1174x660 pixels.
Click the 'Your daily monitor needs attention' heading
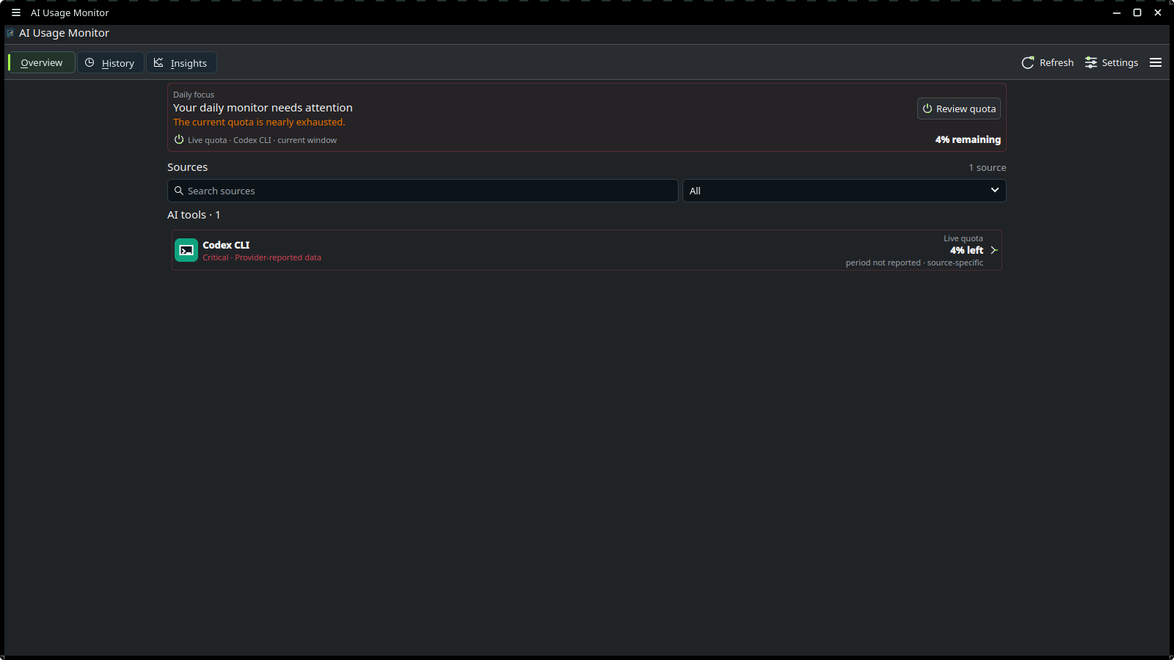(263, 108)
